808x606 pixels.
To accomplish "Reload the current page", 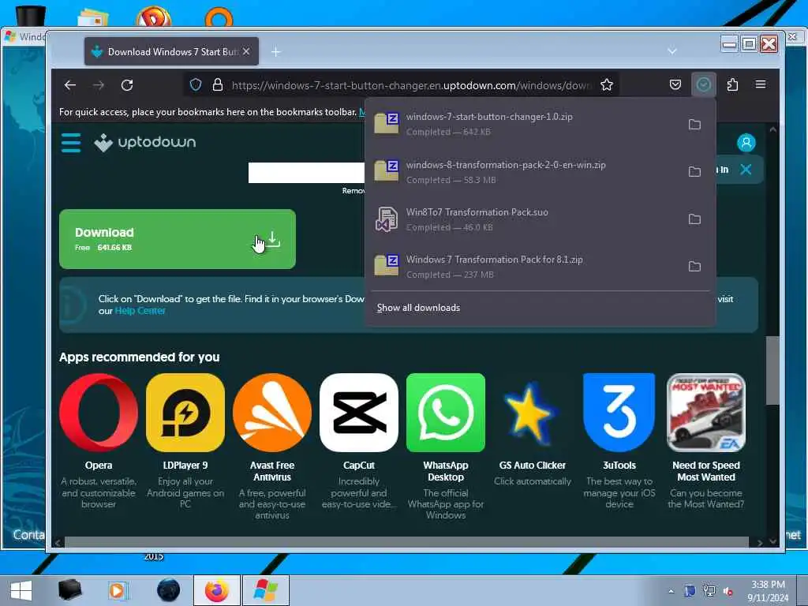I will [127, 85].
